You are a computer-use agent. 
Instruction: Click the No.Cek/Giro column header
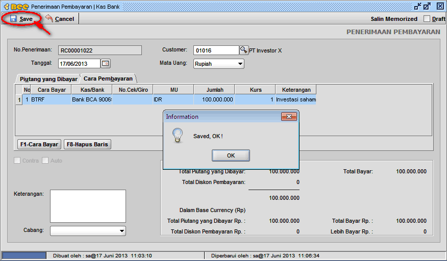pos(133,90)
